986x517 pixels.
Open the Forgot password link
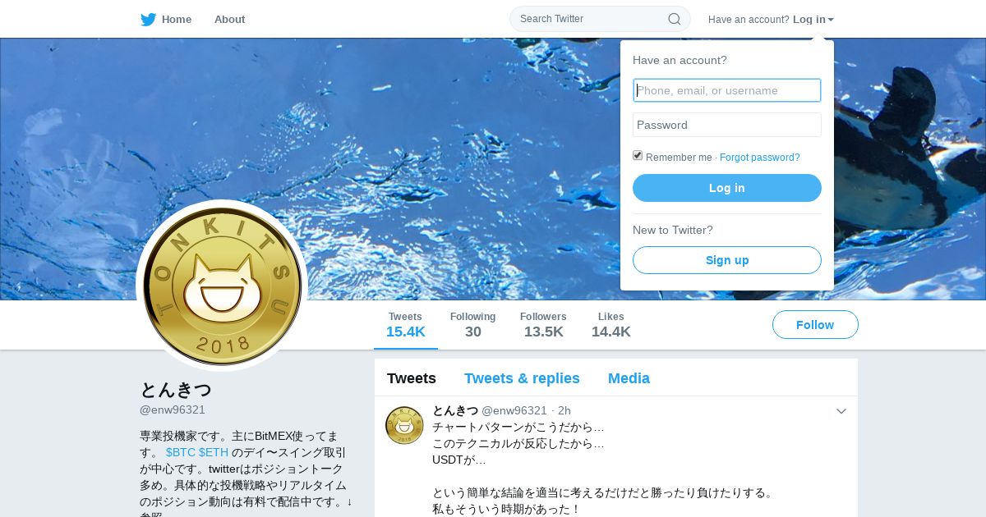click(760, 158)
